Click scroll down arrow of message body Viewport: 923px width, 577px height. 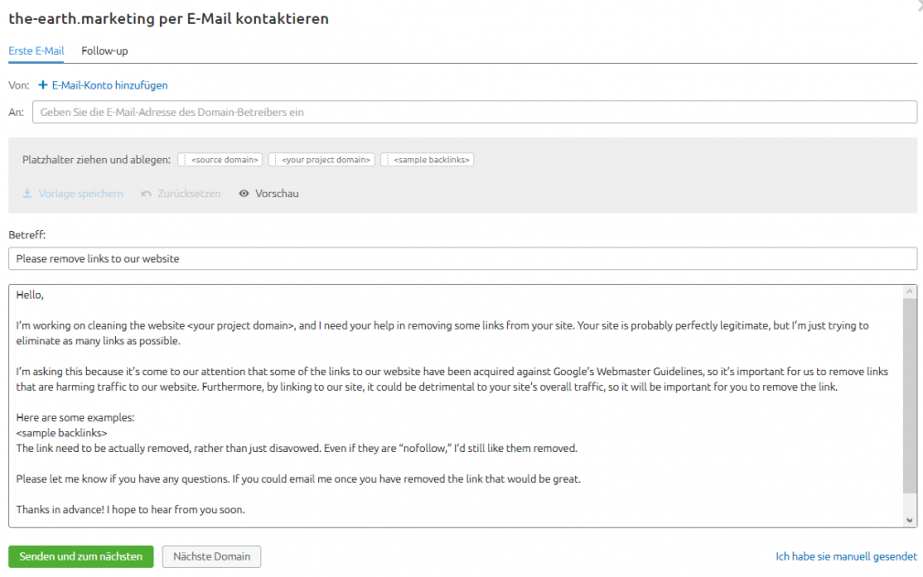pos(909,520)
